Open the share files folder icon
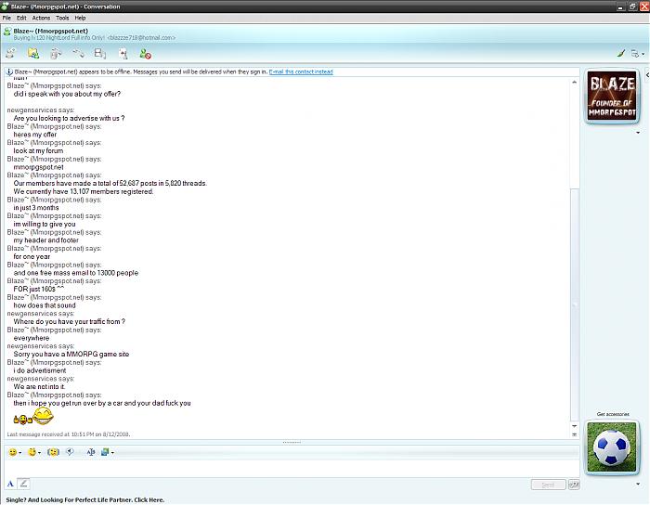 [x=33, y=53]
